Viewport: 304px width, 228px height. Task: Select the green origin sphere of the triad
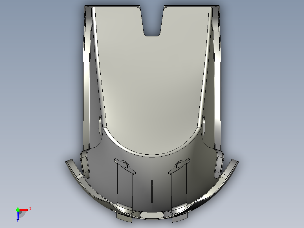(18, 210)
